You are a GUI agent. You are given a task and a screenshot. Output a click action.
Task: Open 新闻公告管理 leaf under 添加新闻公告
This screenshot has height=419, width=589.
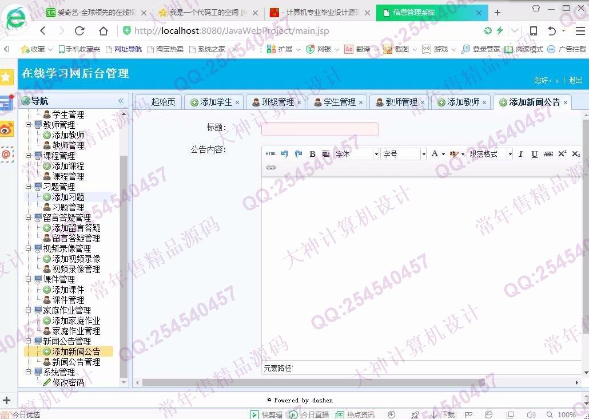[x=76, y=362]
